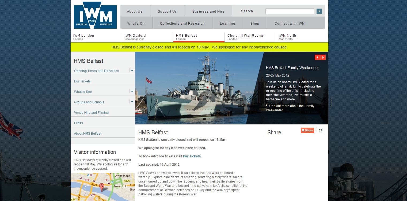Viewport: 407px width, 201px height.
Task: Open the Learning menu
Action: tap(227, 23)
